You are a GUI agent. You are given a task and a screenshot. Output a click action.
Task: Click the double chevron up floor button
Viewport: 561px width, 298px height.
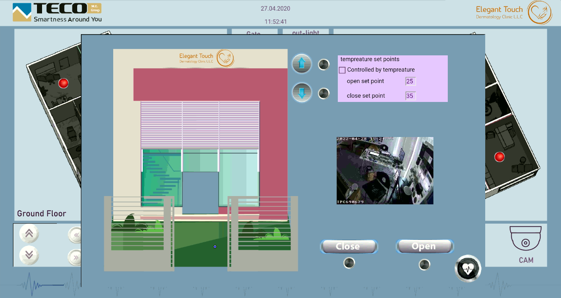point(29,233)
